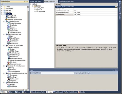Toggle the Solution Explorer auto-hide pin
This screenshot has width=122, height=94.
pos(26,1)
